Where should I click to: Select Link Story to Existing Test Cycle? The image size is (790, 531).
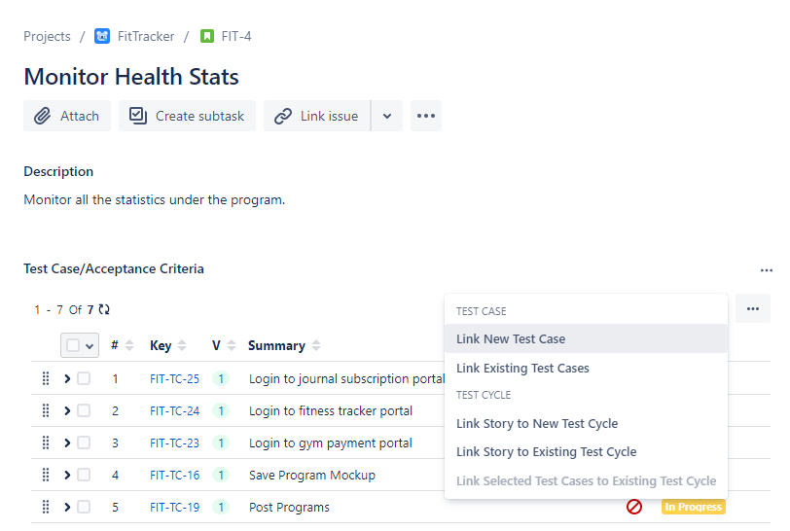point(546,451)
